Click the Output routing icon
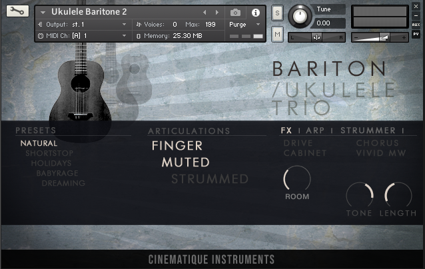The image size is (425, 269). coord(41,25)
